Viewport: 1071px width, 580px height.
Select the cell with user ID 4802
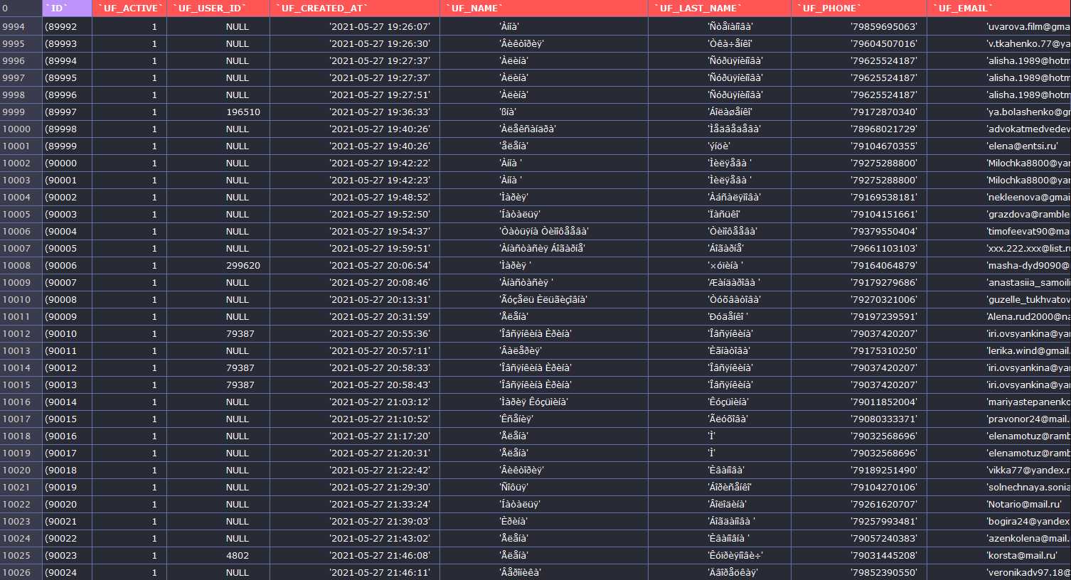click(x=218, y=555)
